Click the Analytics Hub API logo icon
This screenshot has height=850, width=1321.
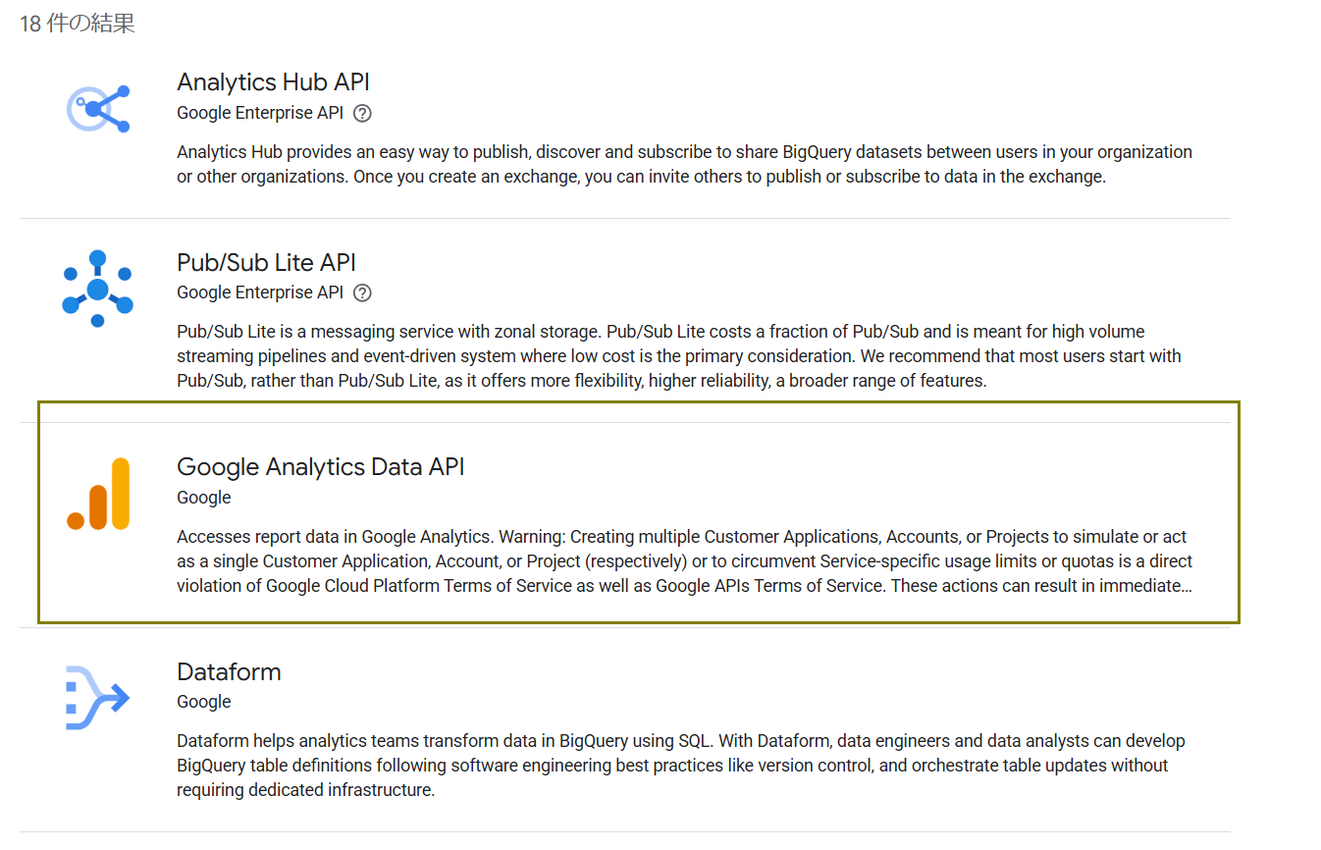[x=98, y=108]
